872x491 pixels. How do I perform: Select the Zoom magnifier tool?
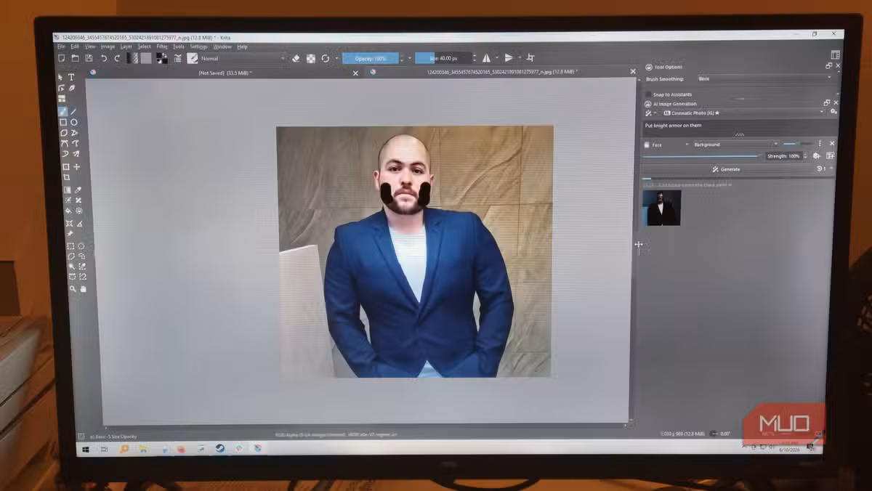coord(73,289)
